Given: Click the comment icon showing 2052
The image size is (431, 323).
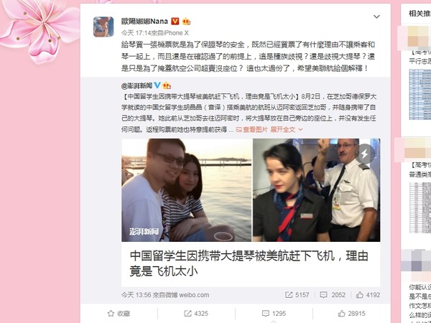Looking at the screenshot, I should point(333,295).
